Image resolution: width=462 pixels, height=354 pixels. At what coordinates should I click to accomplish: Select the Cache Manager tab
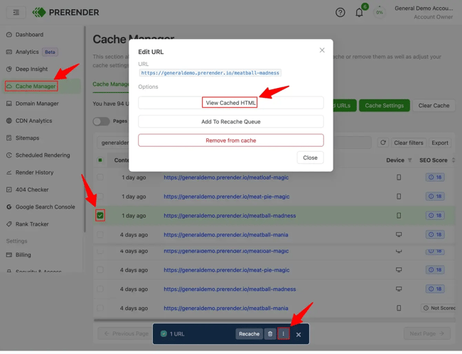(110, 84)
